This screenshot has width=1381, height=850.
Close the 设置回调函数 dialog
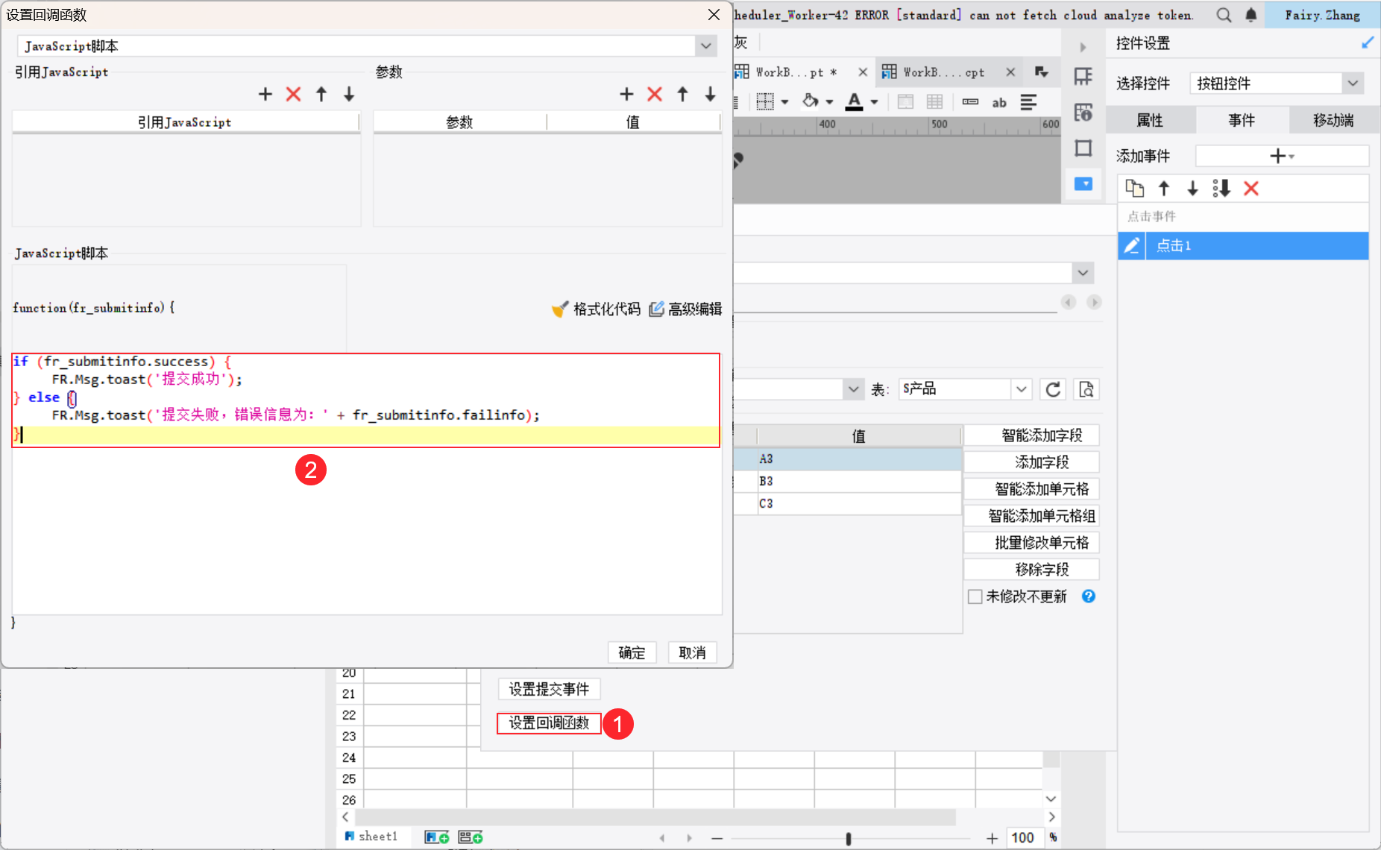tap(714, 15)
